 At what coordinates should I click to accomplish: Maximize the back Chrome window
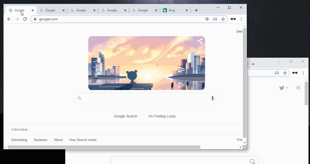pos(291,61)
